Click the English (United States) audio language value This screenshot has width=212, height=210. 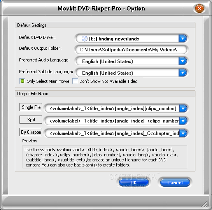(107, 61)
